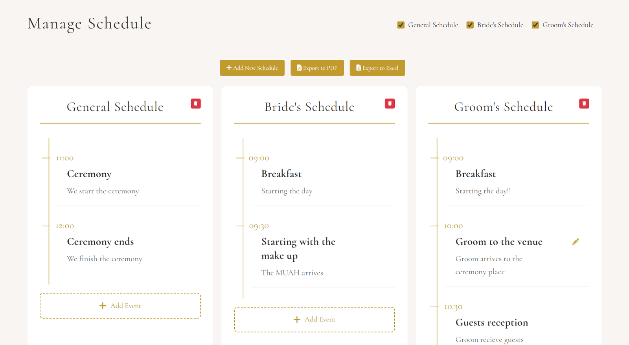Click 'We start the ceremony' description
This screenshot has height=345, width=629.
coord(103,191)
